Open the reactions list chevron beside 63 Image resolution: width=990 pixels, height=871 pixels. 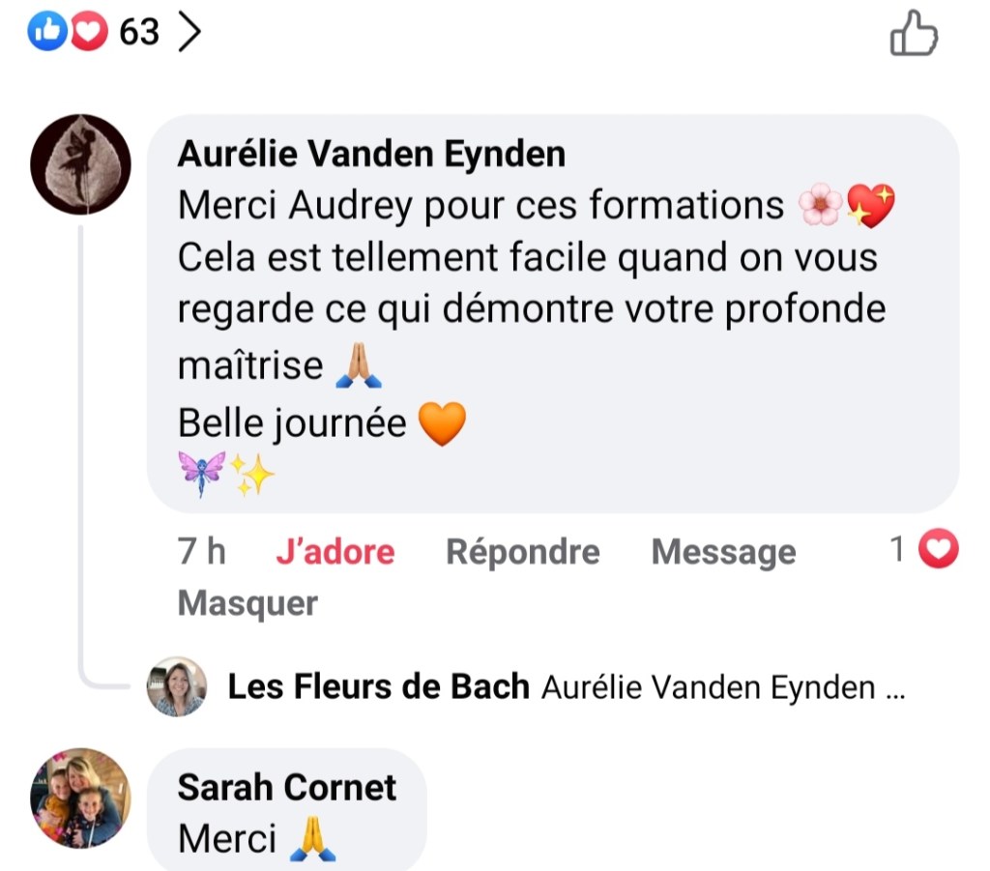pos(190,32)
